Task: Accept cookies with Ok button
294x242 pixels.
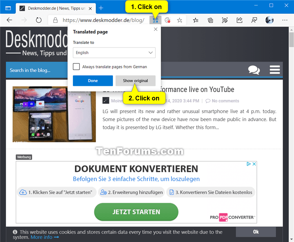Action: [256, 232]
